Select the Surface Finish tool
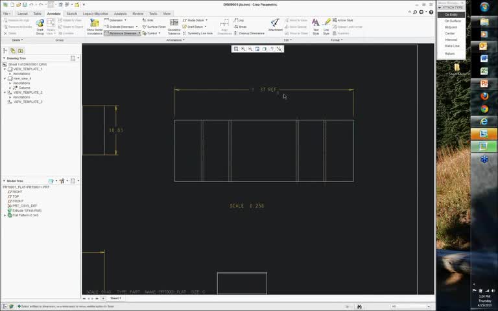The width and height of the screenshot is (498, 311). pos(154,27)
